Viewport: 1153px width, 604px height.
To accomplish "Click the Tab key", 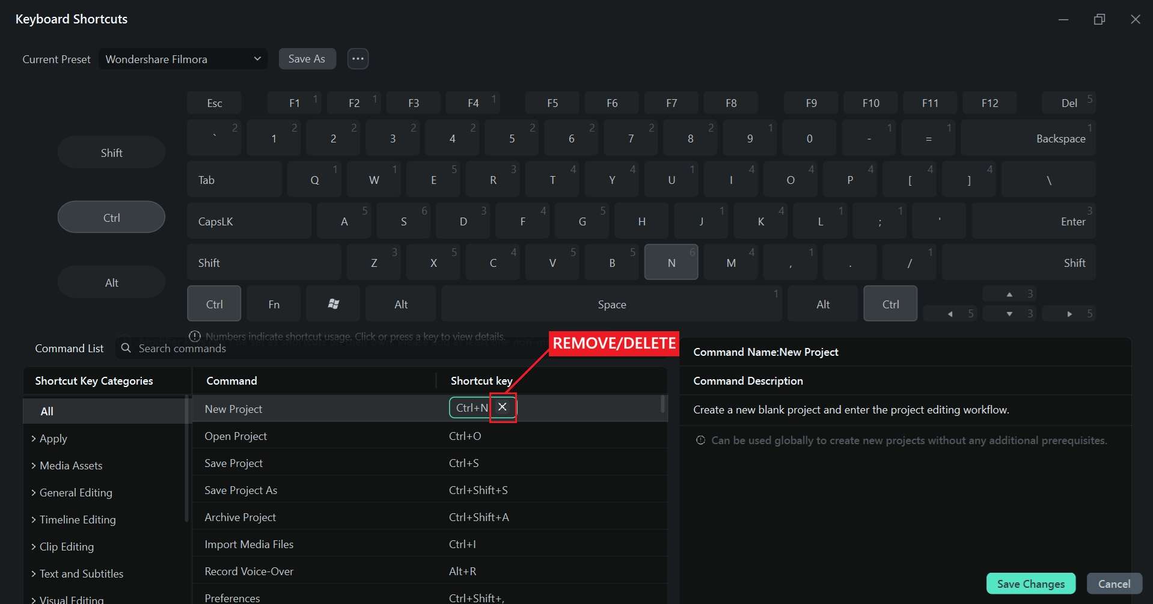I will click(234, 179).
